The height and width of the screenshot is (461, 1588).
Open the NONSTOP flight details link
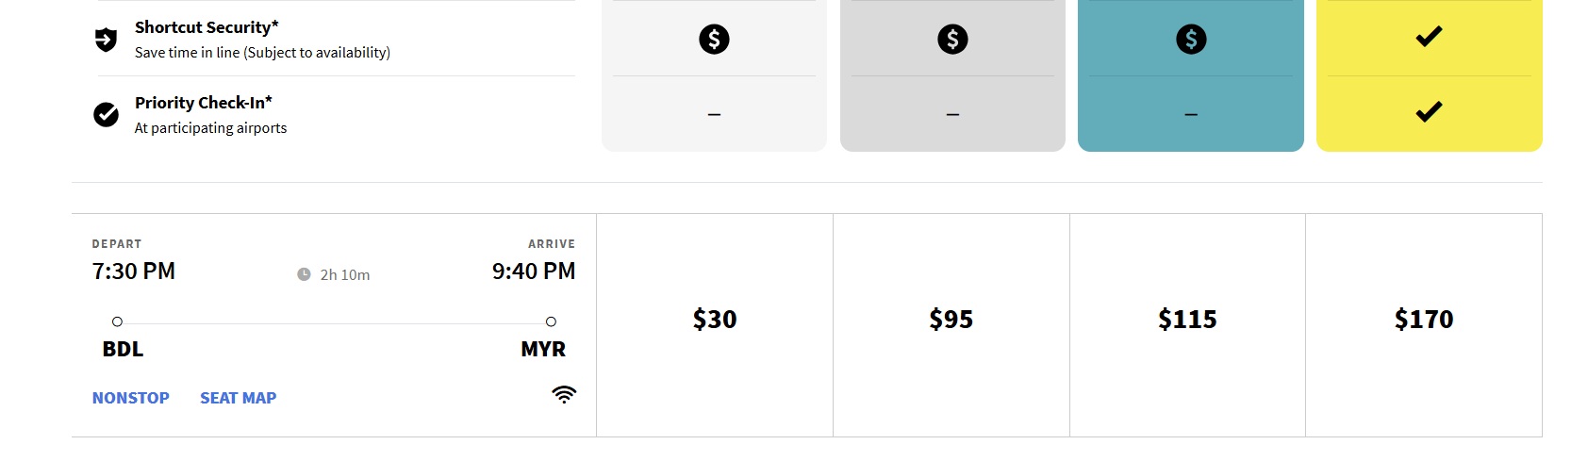click(131, 398)
